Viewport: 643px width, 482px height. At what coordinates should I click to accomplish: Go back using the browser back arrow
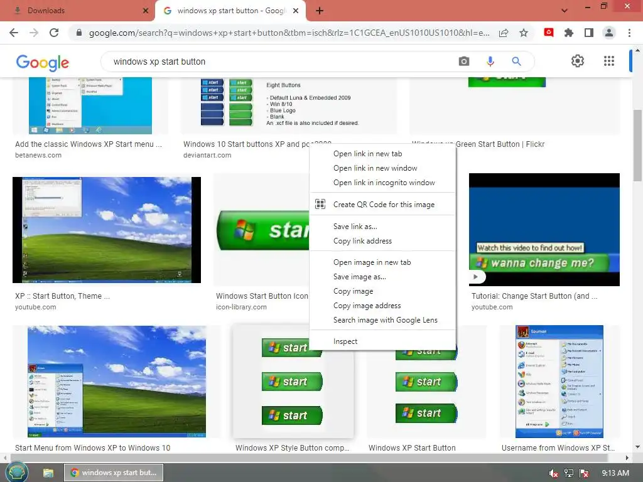[14, 33]
